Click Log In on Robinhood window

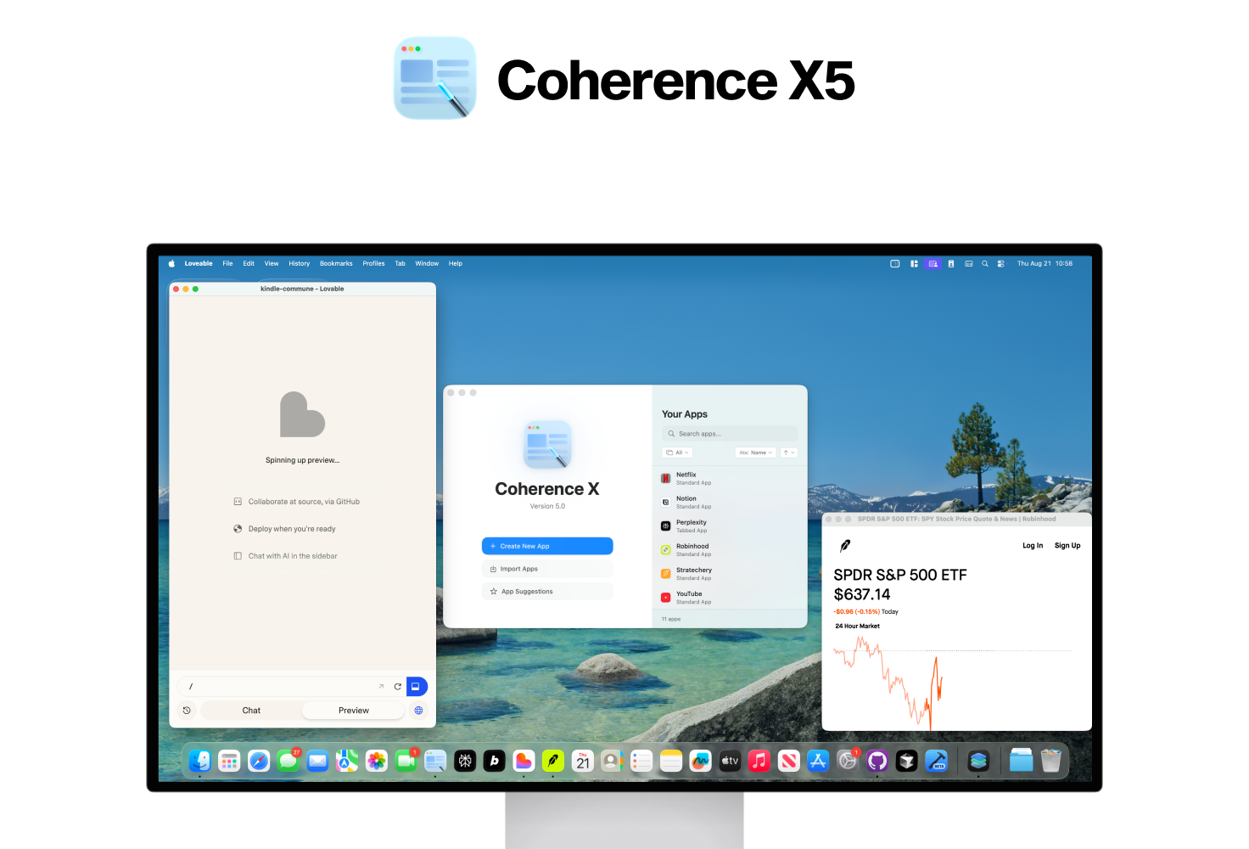1033,546
